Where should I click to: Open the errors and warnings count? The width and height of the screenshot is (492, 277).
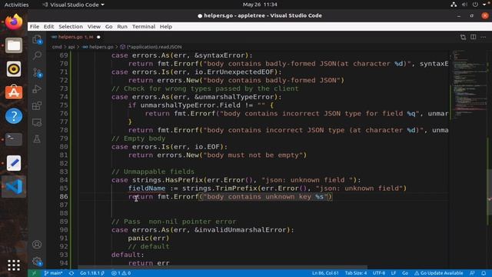point(121,273)
